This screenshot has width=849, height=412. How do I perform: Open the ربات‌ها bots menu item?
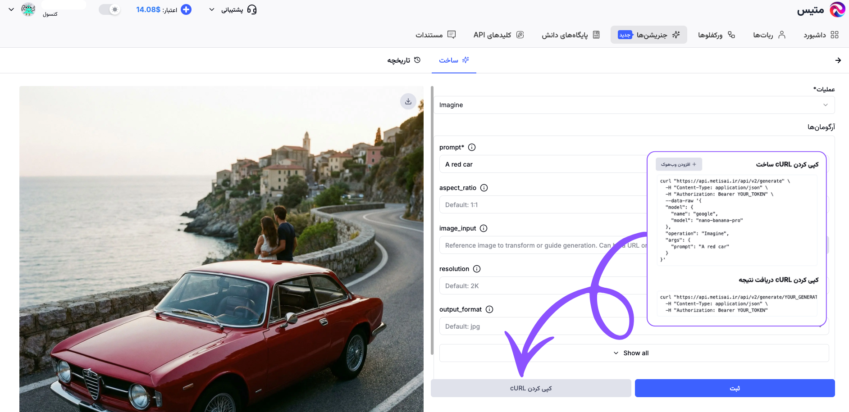point(769,35)
